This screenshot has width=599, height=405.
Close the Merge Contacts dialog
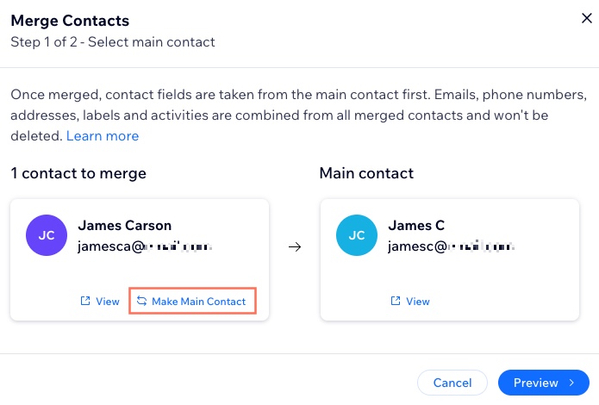click(x=586, y=18)
